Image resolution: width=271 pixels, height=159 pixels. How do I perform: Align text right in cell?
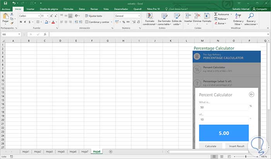click(x=70, y=22)
